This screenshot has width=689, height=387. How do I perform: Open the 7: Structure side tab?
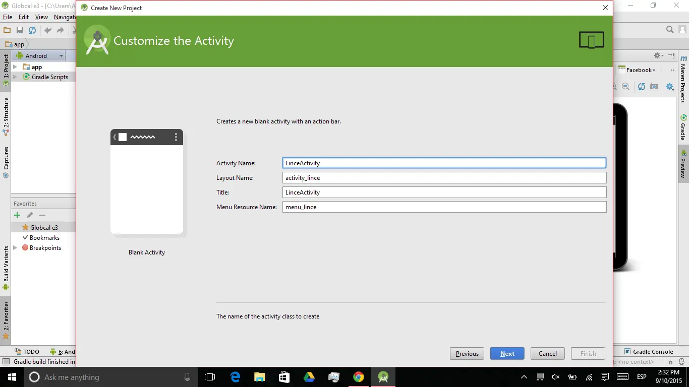tap(6, 116)
